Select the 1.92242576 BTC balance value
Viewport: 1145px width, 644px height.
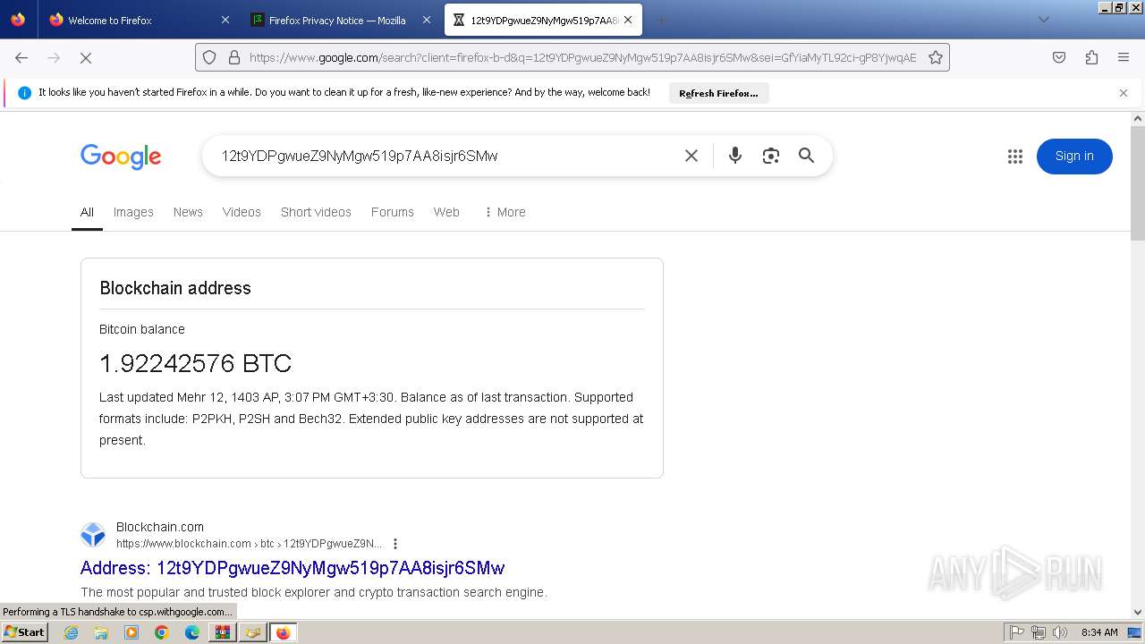coord(196,363)
